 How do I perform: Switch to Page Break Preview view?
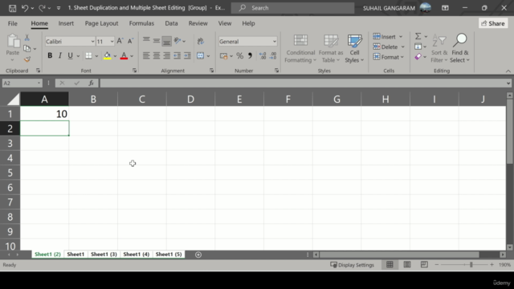tap(424, 264)
